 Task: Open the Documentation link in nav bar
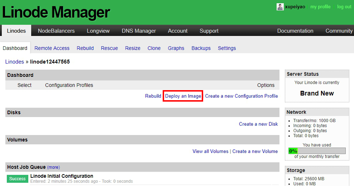tap(295, 31)
